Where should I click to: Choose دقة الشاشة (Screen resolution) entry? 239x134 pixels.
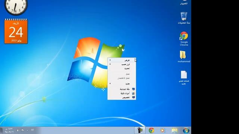click(x=122, y=89)
